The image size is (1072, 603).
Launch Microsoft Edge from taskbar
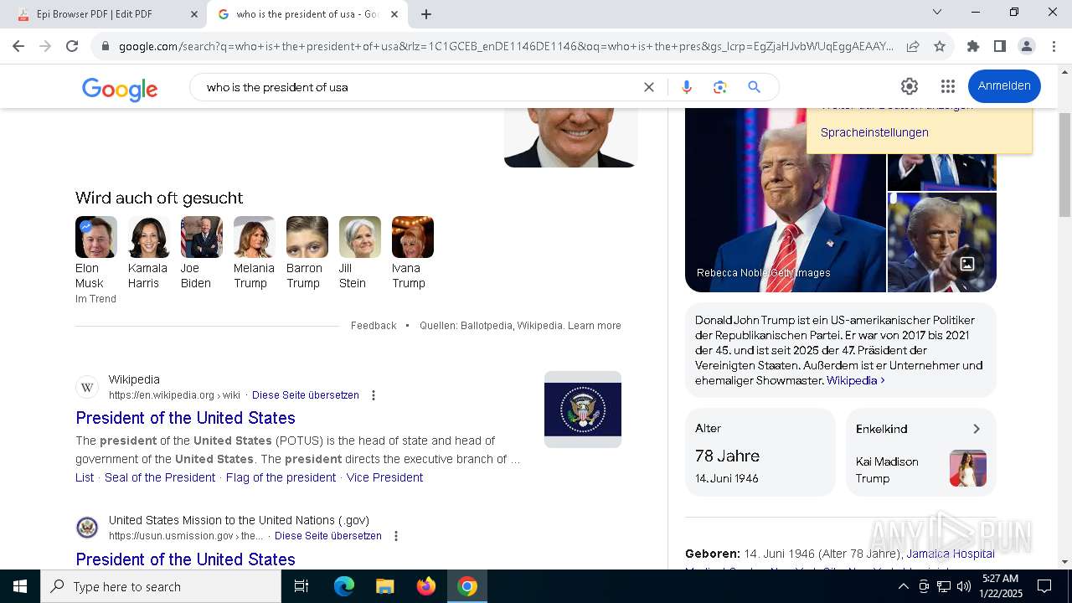344,586
